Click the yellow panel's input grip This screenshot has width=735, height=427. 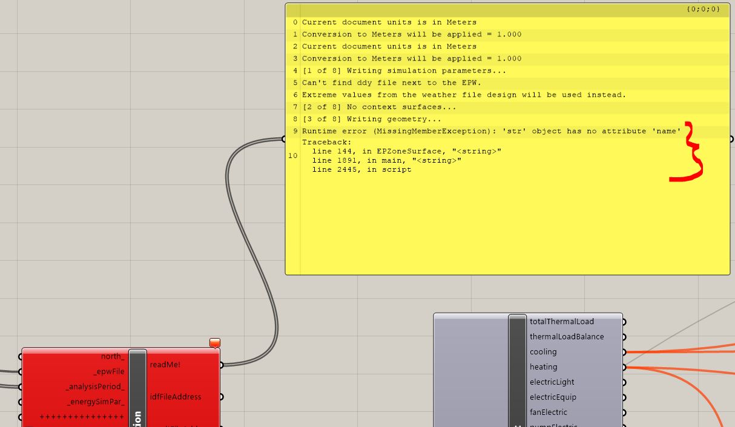284,139
